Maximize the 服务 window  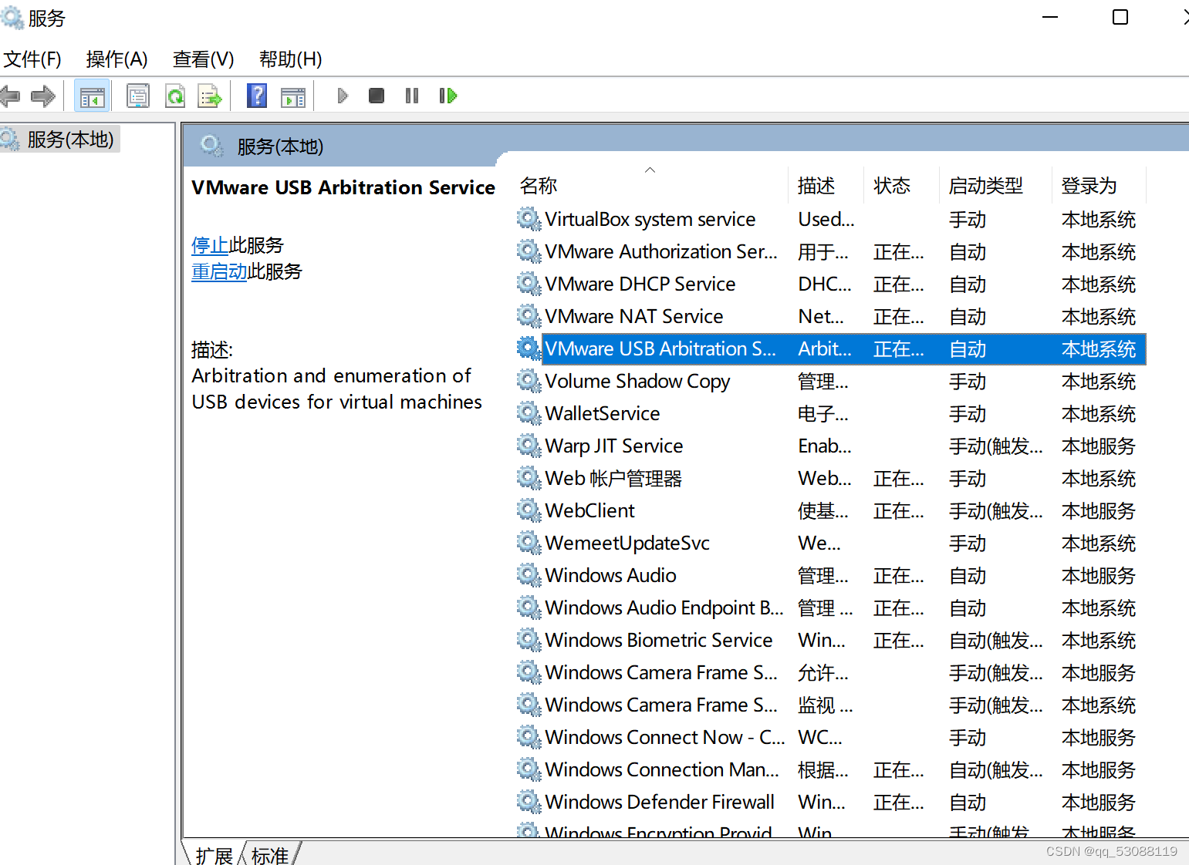coord(1120,17)
